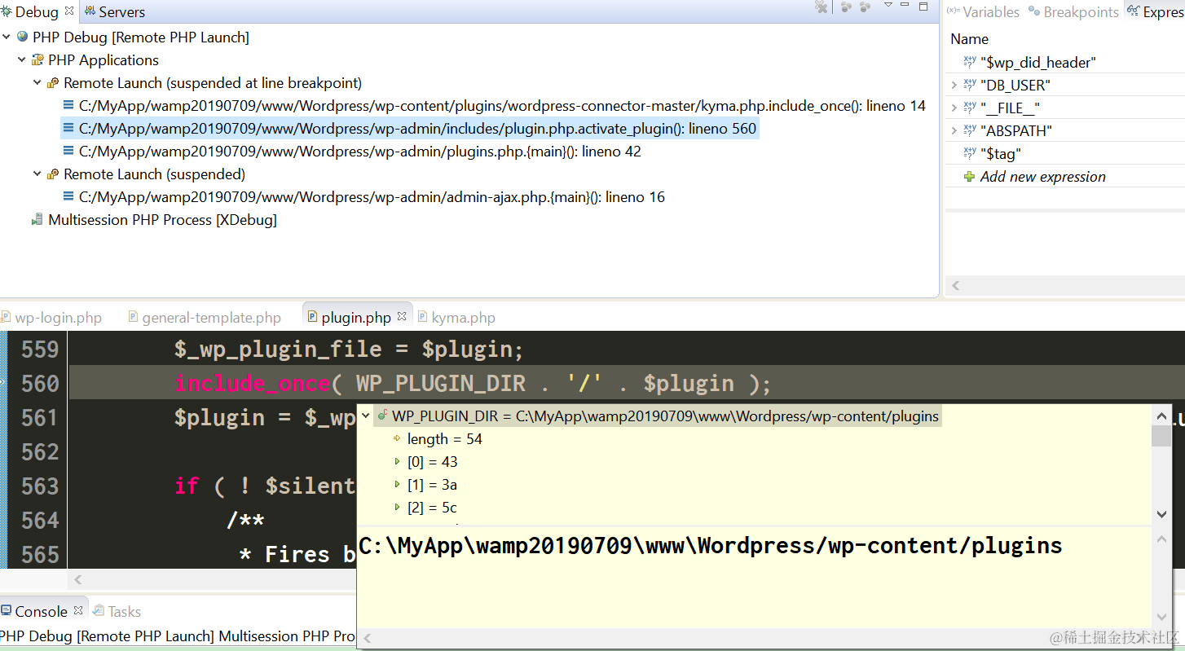Select the plugin.php editor tab
Viewport: 1185px width, 651px height.
click(x=356, y=318)
